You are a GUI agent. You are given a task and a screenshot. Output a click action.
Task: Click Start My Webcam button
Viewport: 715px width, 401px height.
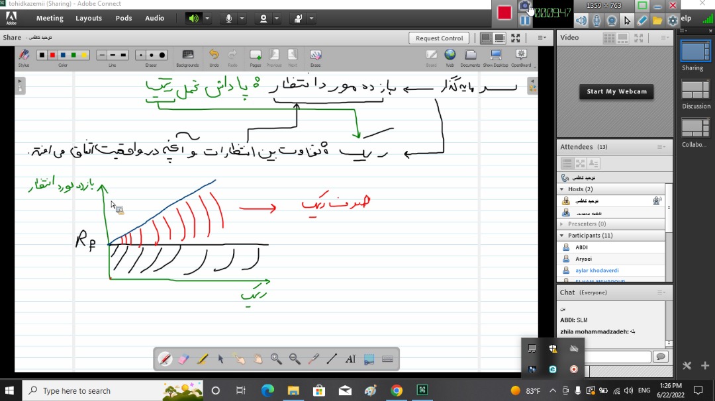pyautogui.click(x=616, y=91)
